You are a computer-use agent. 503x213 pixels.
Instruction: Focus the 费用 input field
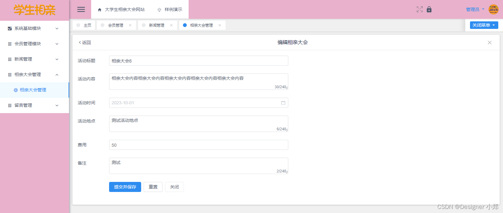click(x=199, y=145)
